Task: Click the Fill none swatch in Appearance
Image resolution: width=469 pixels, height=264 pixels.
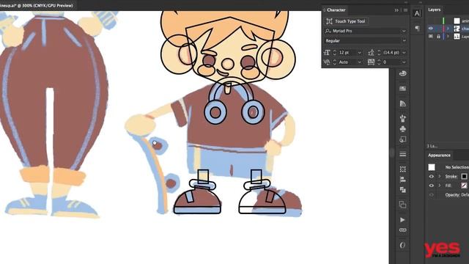Action: [x=464, y=186]
